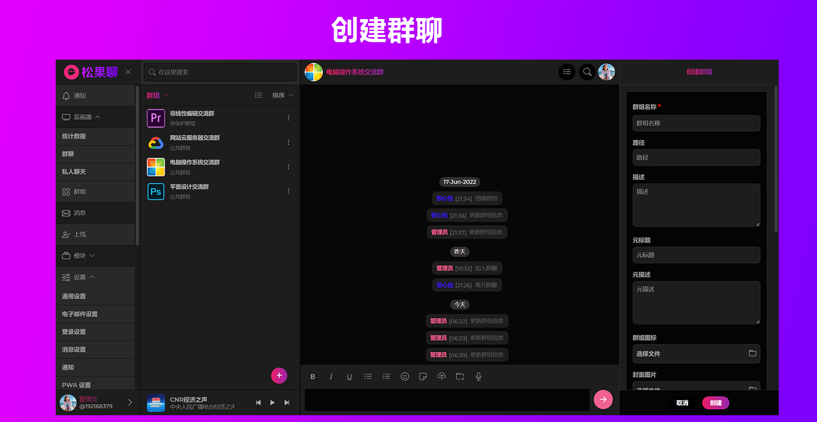Click the bold formatting icon

click(313, 376)
